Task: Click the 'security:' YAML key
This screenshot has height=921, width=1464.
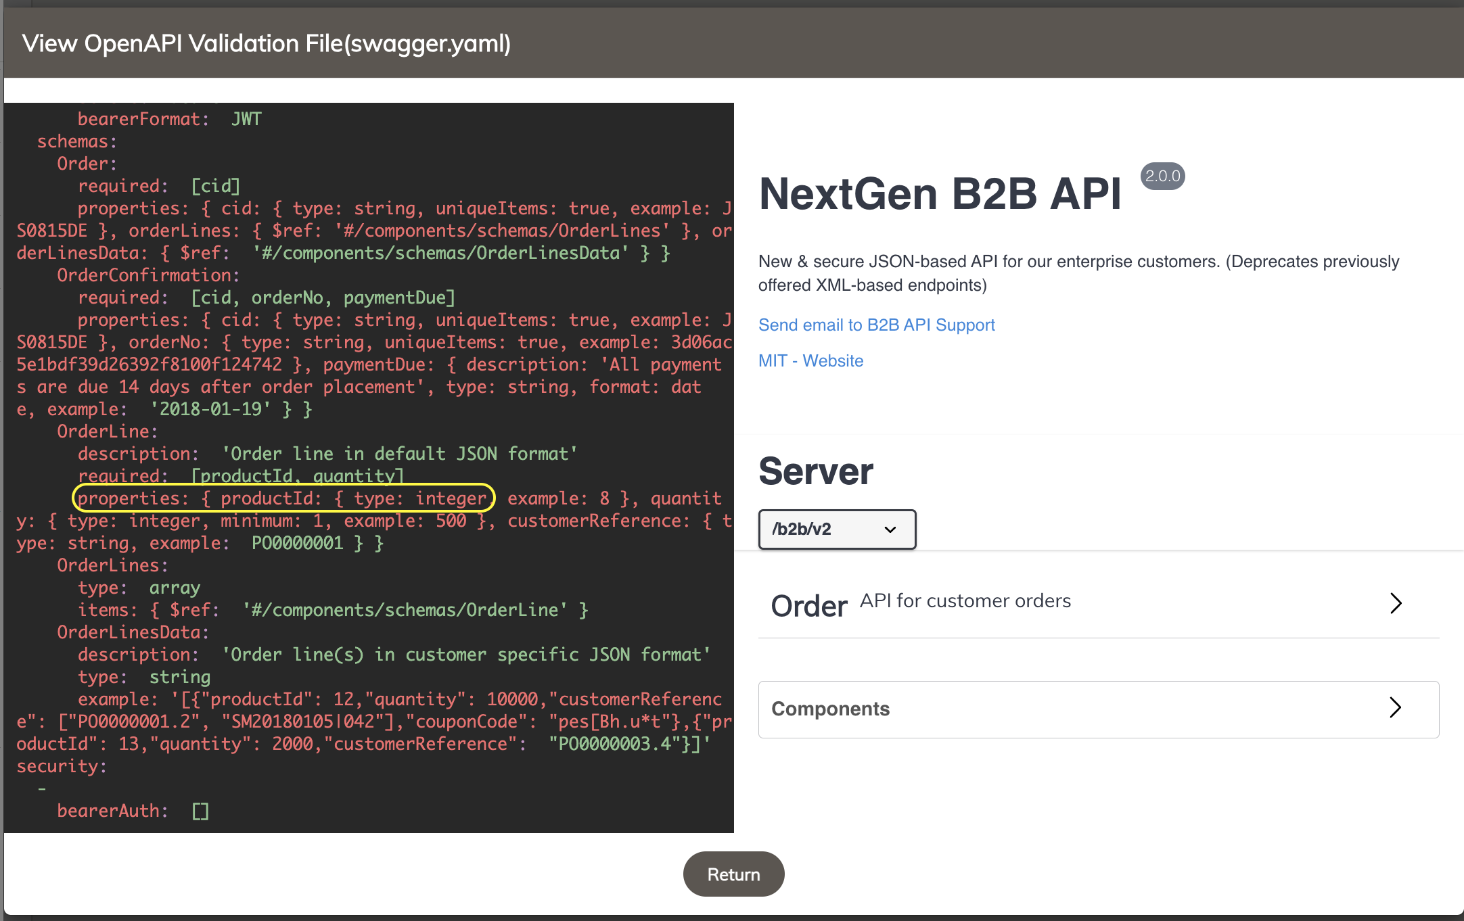Action: (x=62, y=766)
